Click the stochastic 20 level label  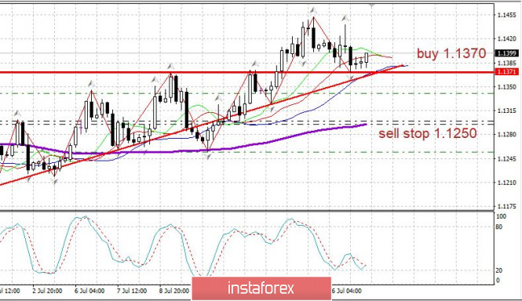(x=498, y=270)
